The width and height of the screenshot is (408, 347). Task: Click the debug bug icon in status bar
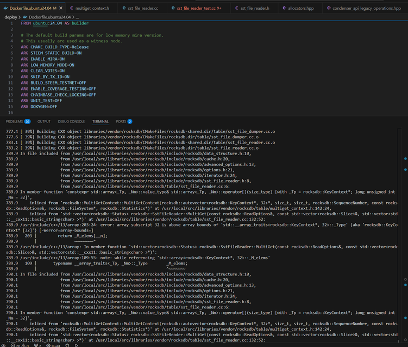click(67, 345)
